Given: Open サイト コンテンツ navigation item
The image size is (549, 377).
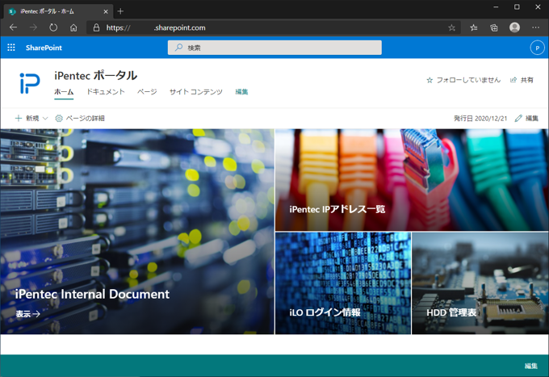Looking at the screenshot, I should point(195,92).
